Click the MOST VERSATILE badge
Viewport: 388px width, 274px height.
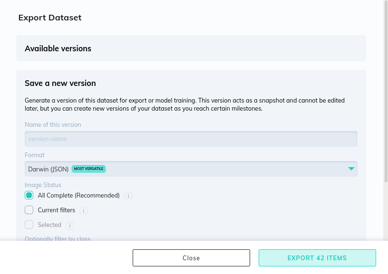[x=88, y=169]
